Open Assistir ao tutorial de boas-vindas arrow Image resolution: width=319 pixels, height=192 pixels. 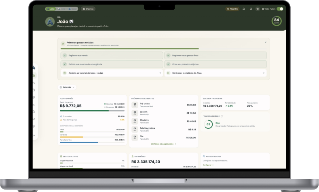coord(160,73)
